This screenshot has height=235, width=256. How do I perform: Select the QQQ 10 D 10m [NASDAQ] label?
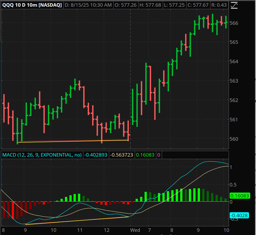[x=32, y=5]
